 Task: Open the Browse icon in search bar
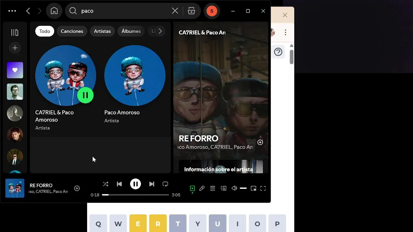click(191, 11)
